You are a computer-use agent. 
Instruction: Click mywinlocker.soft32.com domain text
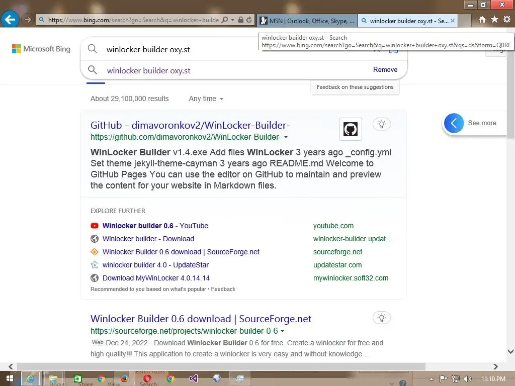tap(351, 278)
